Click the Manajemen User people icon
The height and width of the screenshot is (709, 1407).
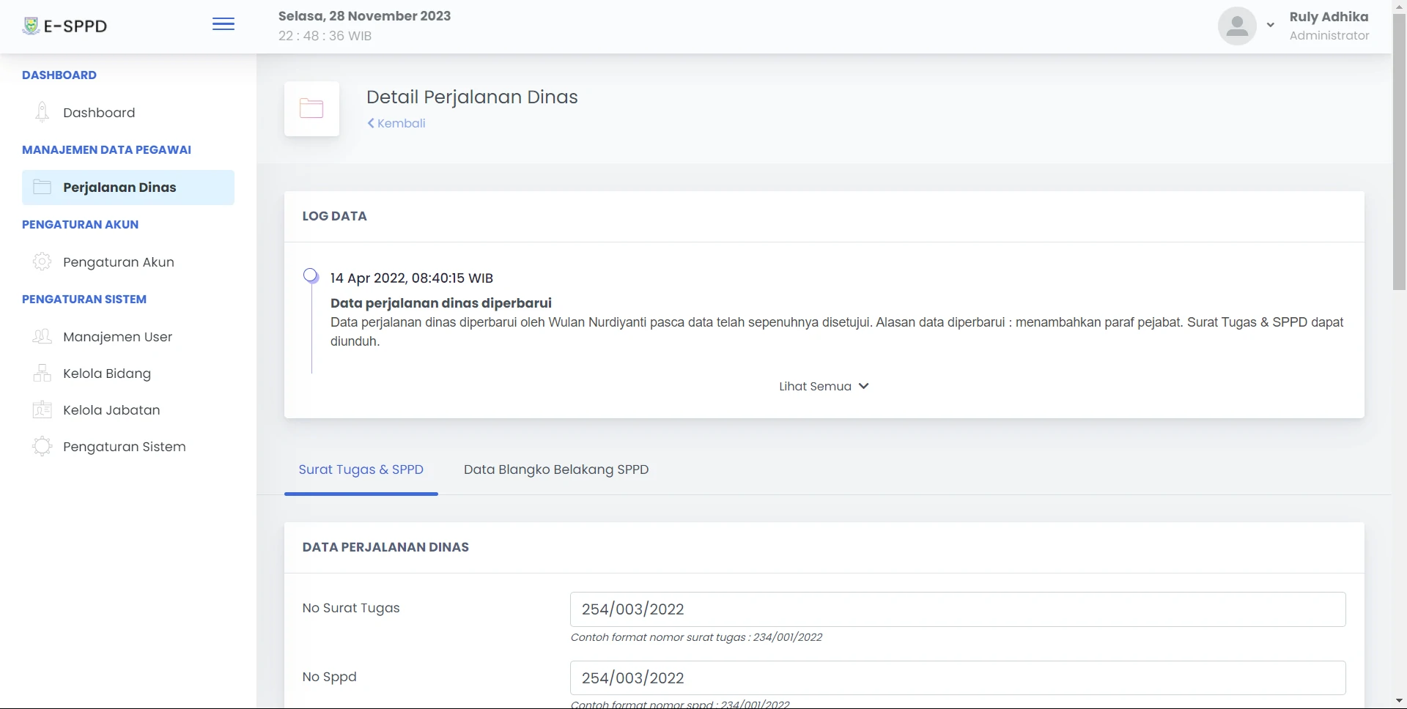pos(43,337)
